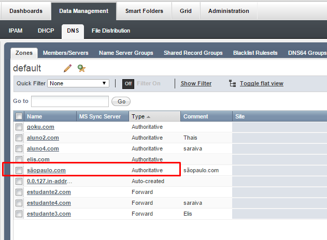
Task: Open the Blacklist Rulesets tab
Action: click(x=255, y=53)
